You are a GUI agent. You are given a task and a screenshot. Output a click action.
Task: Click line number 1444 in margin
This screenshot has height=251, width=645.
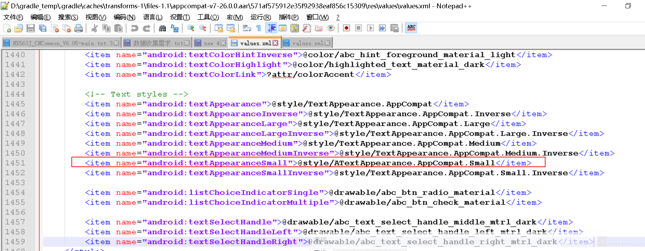[x=15, y=94]
